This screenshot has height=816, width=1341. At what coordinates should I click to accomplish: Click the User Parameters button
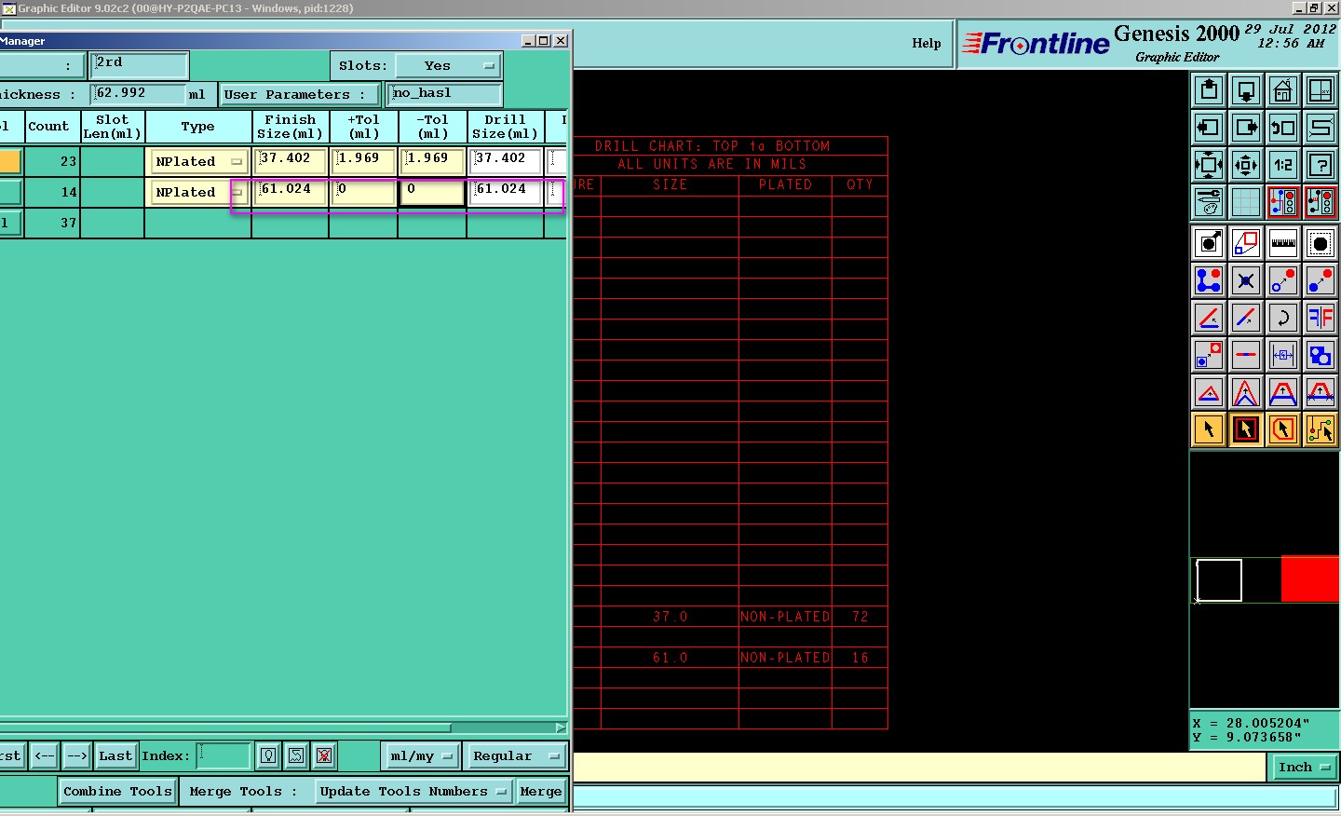coord(300,94)
